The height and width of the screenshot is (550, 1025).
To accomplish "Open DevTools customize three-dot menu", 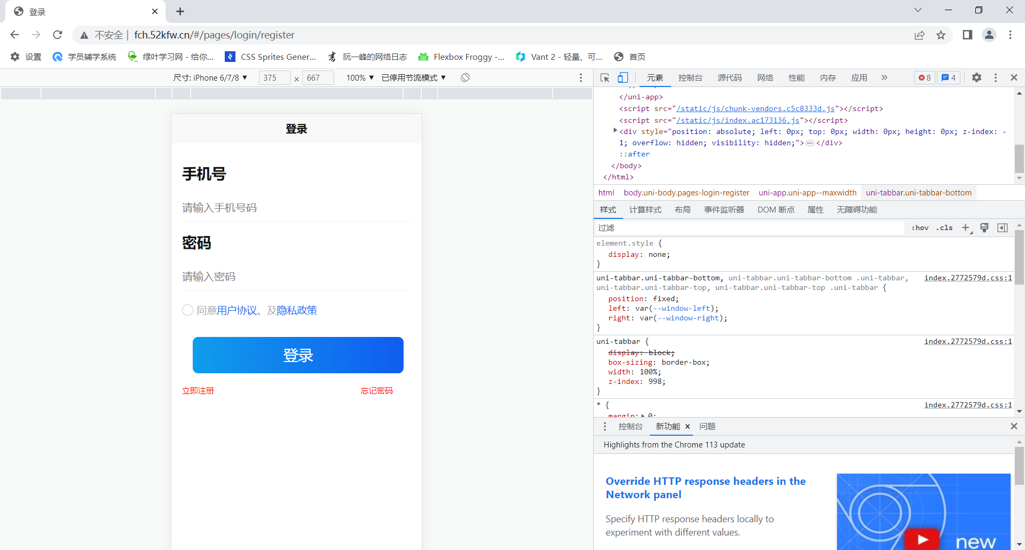I will (x=996, y=77).
